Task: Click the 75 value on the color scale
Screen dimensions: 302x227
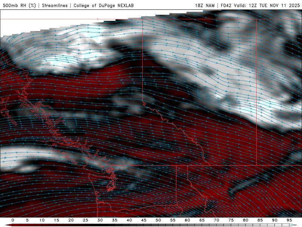Action: coord(231,220)
